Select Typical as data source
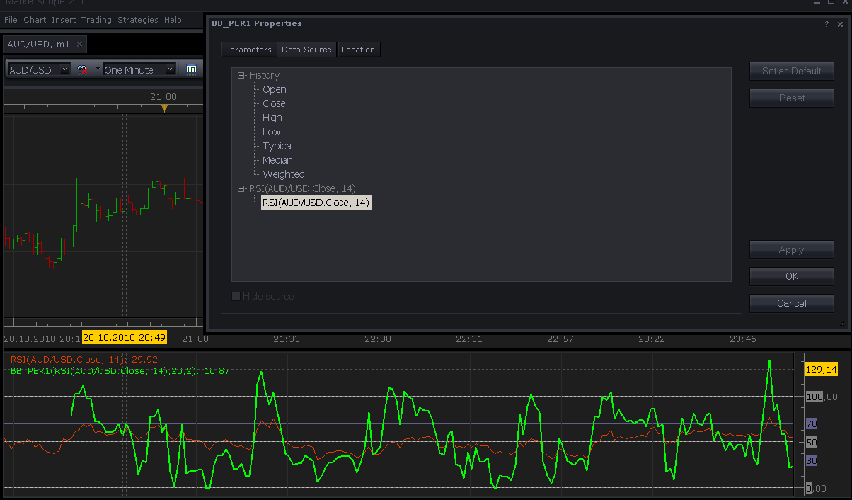 click(277, 146)
